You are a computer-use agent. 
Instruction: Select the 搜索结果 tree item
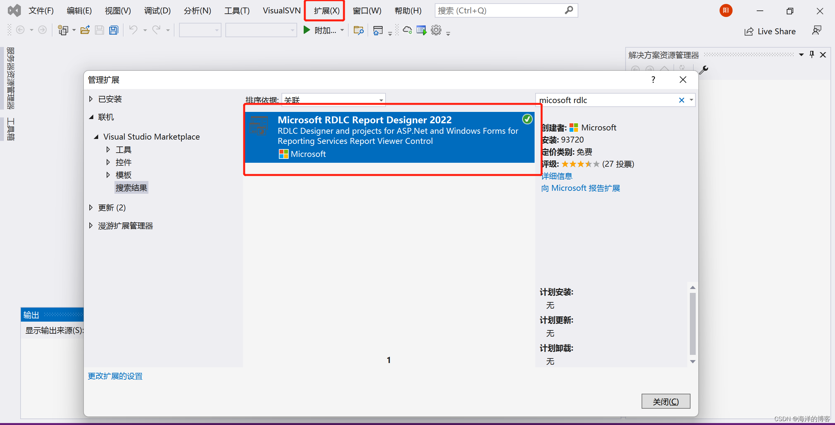tap(131, 188)
